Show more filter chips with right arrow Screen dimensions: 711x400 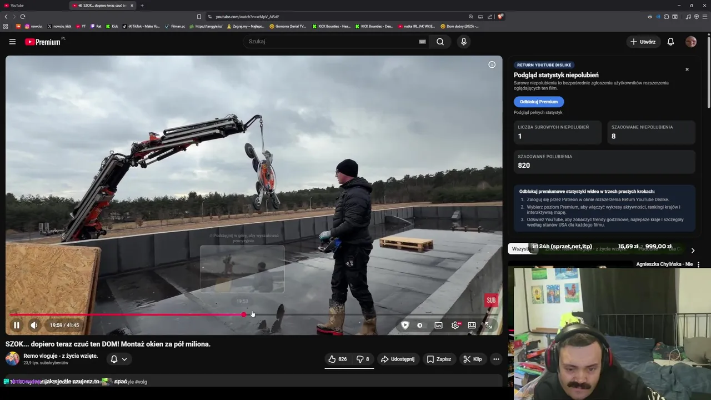click(x=693, y=251)
